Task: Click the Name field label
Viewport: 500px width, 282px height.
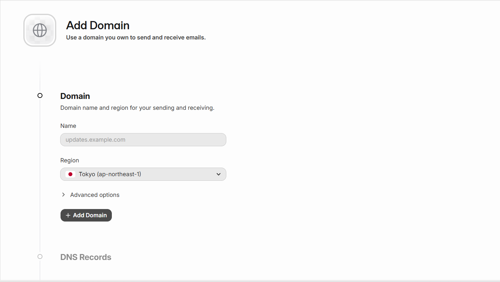Action: coord(68,126)
